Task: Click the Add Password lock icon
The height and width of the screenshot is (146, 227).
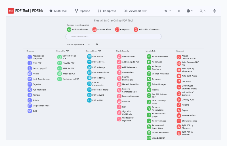Action: click(119, 57)
